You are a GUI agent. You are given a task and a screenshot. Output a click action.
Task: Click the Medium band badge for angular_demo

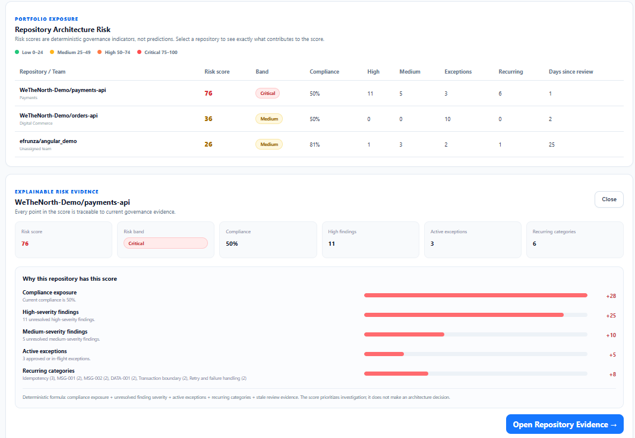[269, 144]
